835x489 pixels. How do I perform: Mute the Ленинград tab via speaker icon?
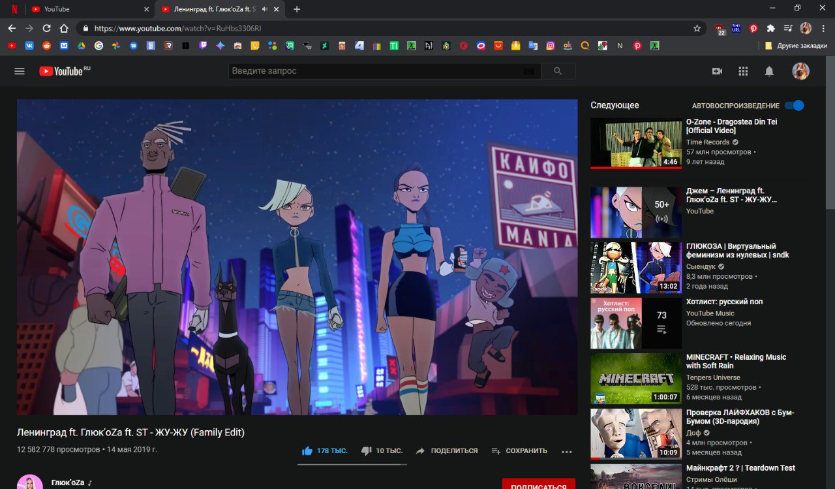265,9
